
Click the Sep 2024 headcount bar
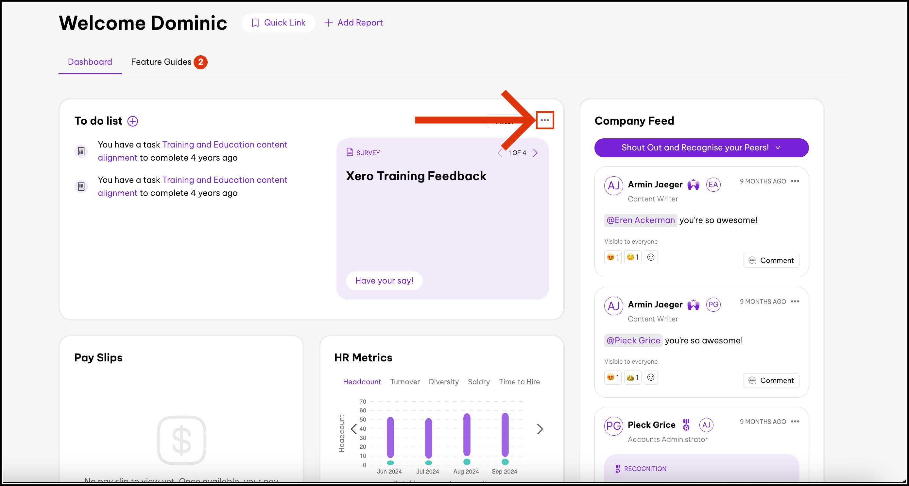point(505,435)
